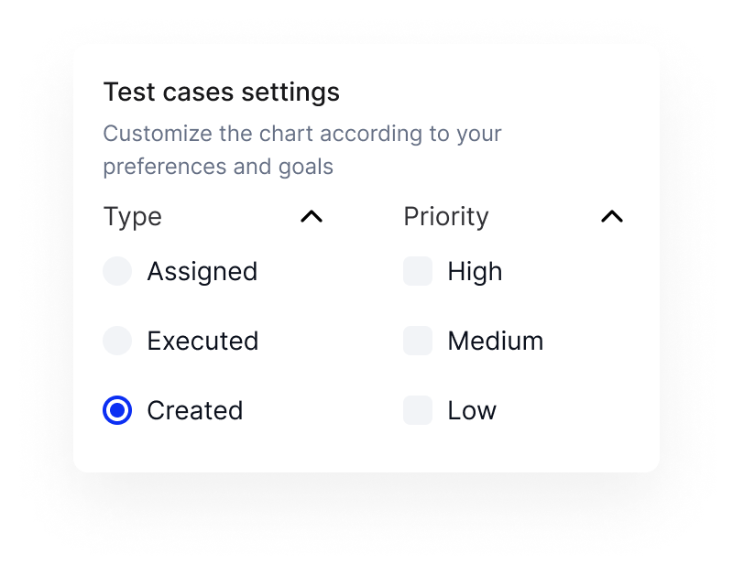
Task: Click the Low label text
Action: pyautogui.click(x=472, y=410)
